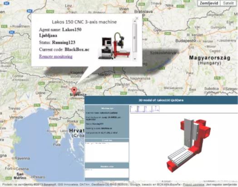Select the fourth camera view thumbnail

[156, 109]
